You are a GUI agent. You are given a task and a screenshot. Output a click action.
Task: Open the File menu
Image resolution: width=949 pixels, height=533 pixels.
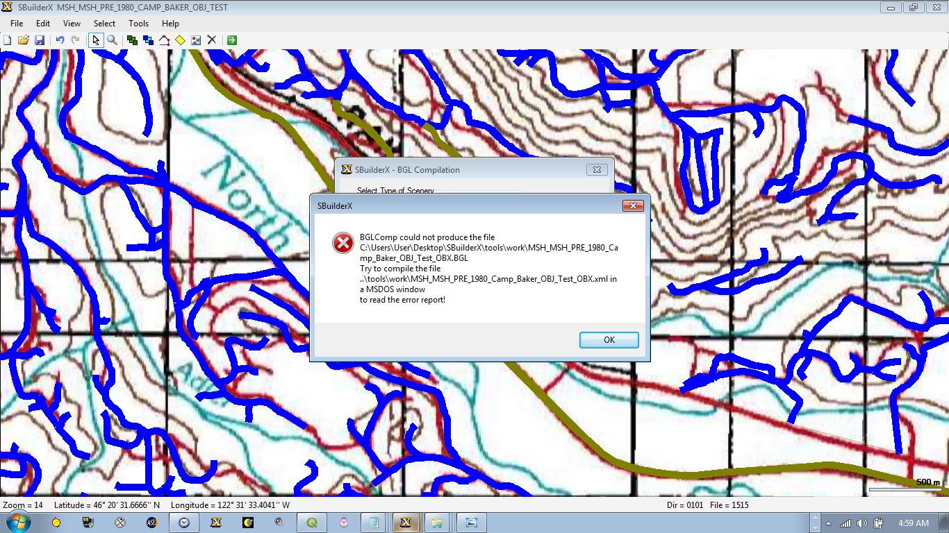point(17,24)
